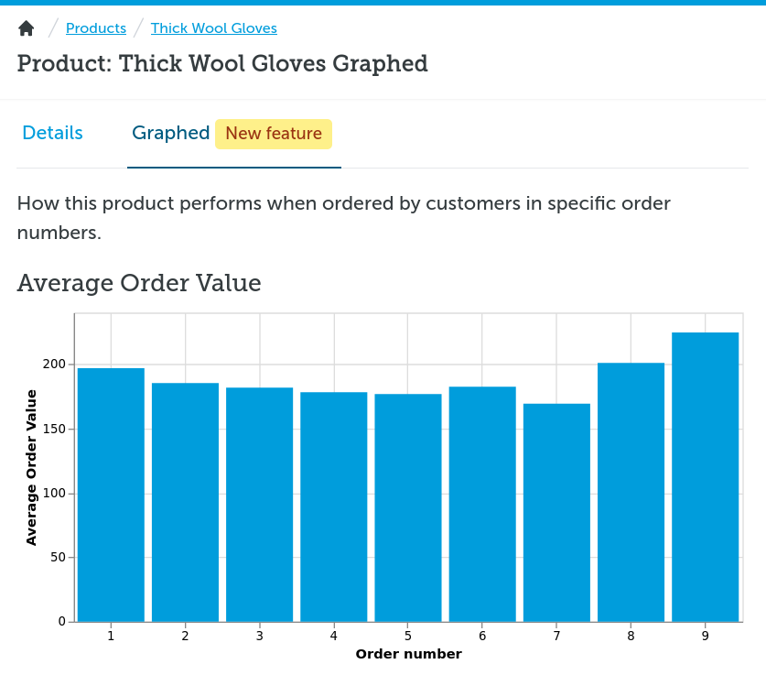Click the bar for order number 1
The width and height of the screenshot is (766, 675).
[x=111, y=495]
